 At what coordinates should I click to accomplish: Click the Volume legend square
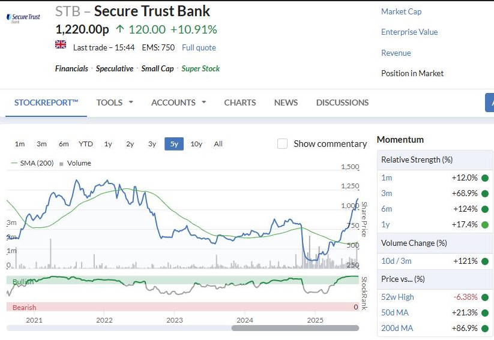click(x=61, y=164)
